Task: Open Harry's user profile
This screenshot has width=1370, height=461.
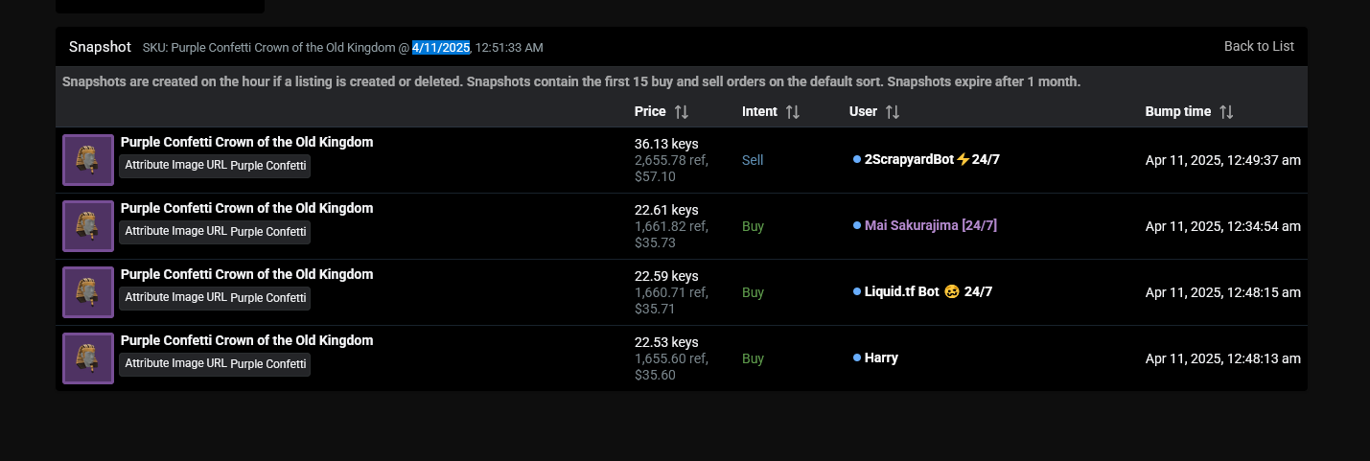Action: (881, 357)
